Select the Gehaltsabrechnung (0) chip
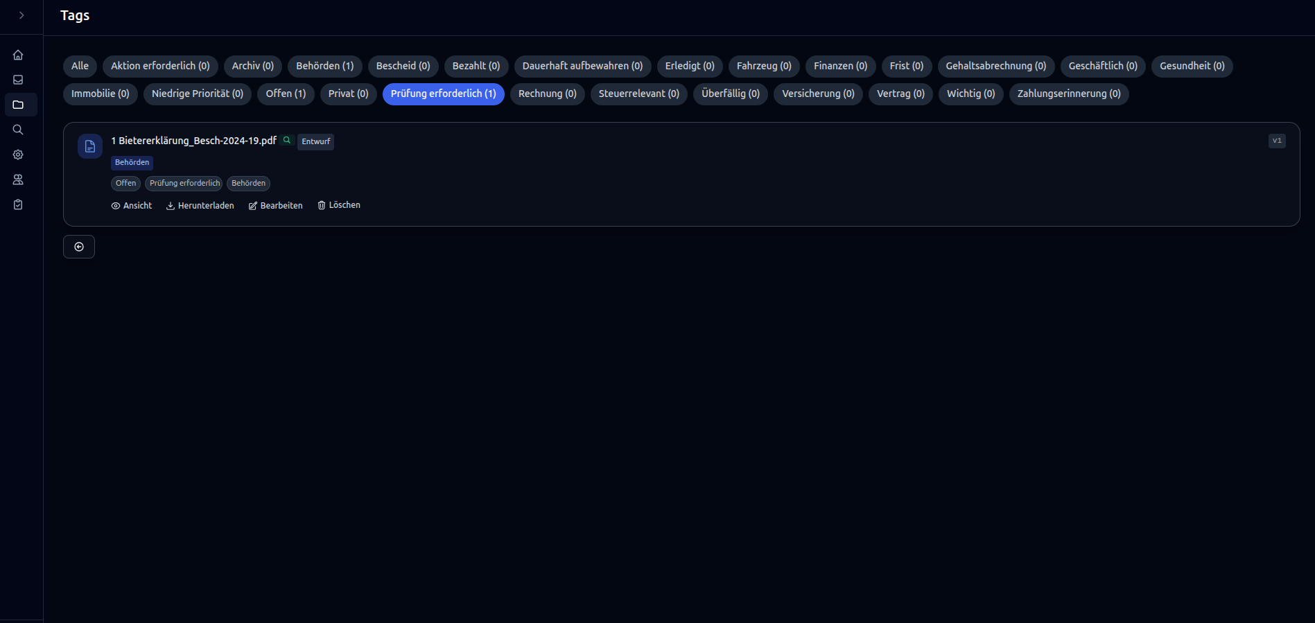 point(996,66)
